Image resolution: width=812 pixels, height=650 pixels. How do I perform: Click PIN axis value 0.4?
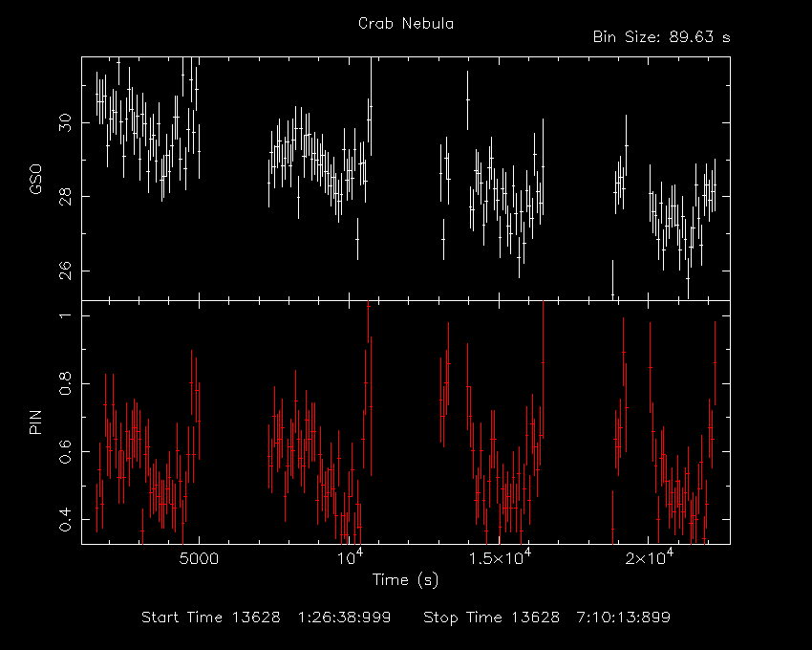point(65,519)
